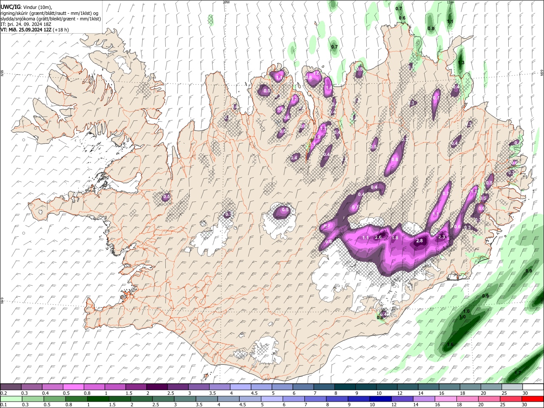Click the 1.7 rain value in the bottom-right corner
Screen dimensions: 544x408
pos(518,373)
